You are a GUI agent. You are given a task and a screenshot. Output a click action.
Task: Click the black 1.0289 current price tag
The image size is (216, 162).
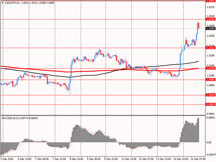pos(210,28)
